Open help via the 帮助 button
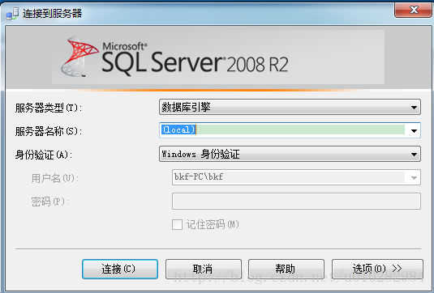Image resolution: width=434 pixels, height=293 pixels. point(286,269)
